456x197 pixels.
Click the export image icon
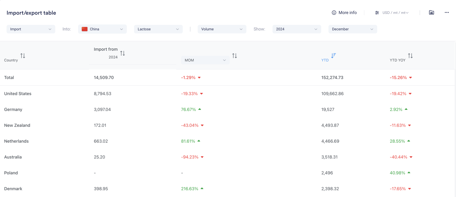pyautogui.click(x=431, y=13)
